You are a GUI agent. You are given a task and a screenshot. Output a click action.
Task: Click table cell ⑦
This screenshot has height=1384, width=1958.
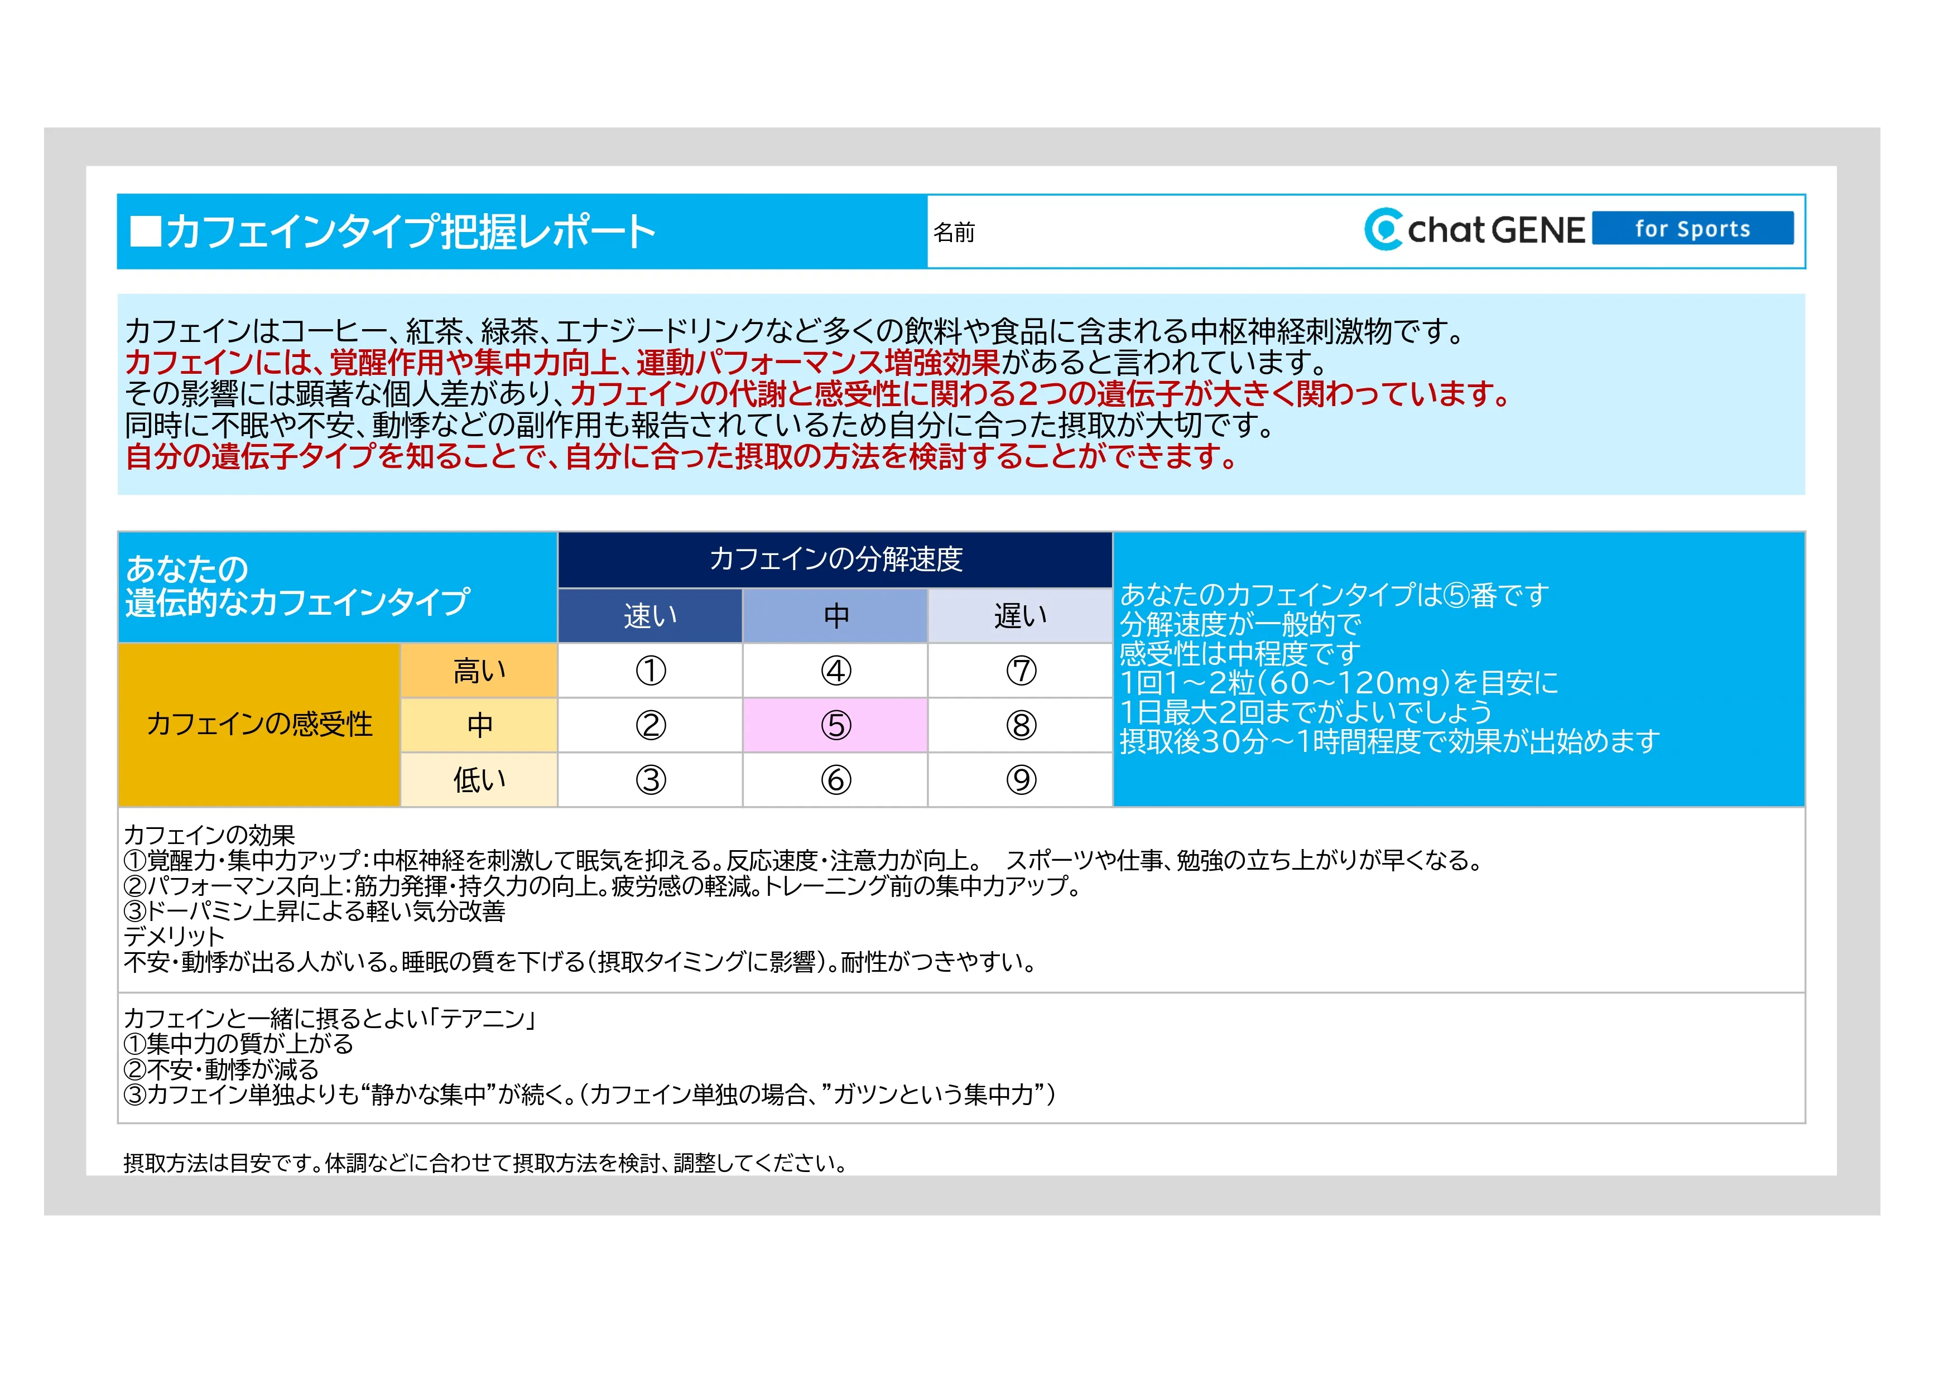[1020, 671]
